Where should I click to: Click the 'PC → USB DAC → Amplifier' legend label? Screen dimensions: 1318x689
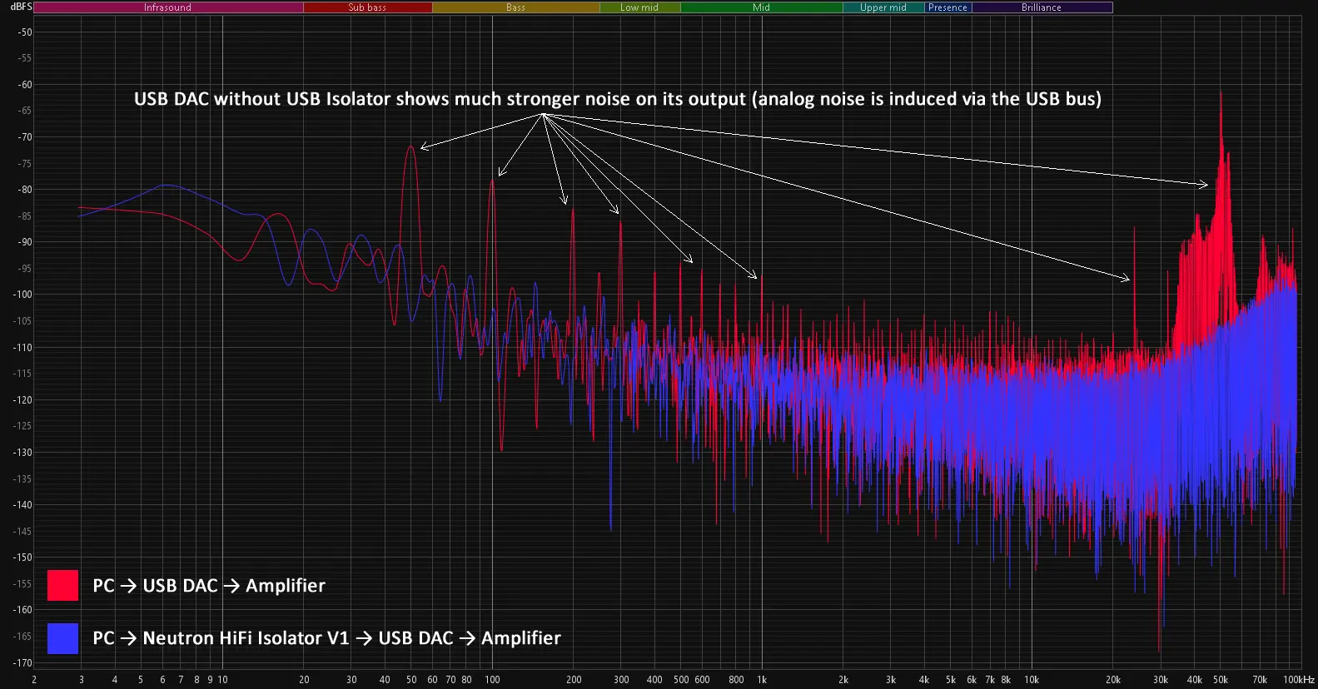209,586
